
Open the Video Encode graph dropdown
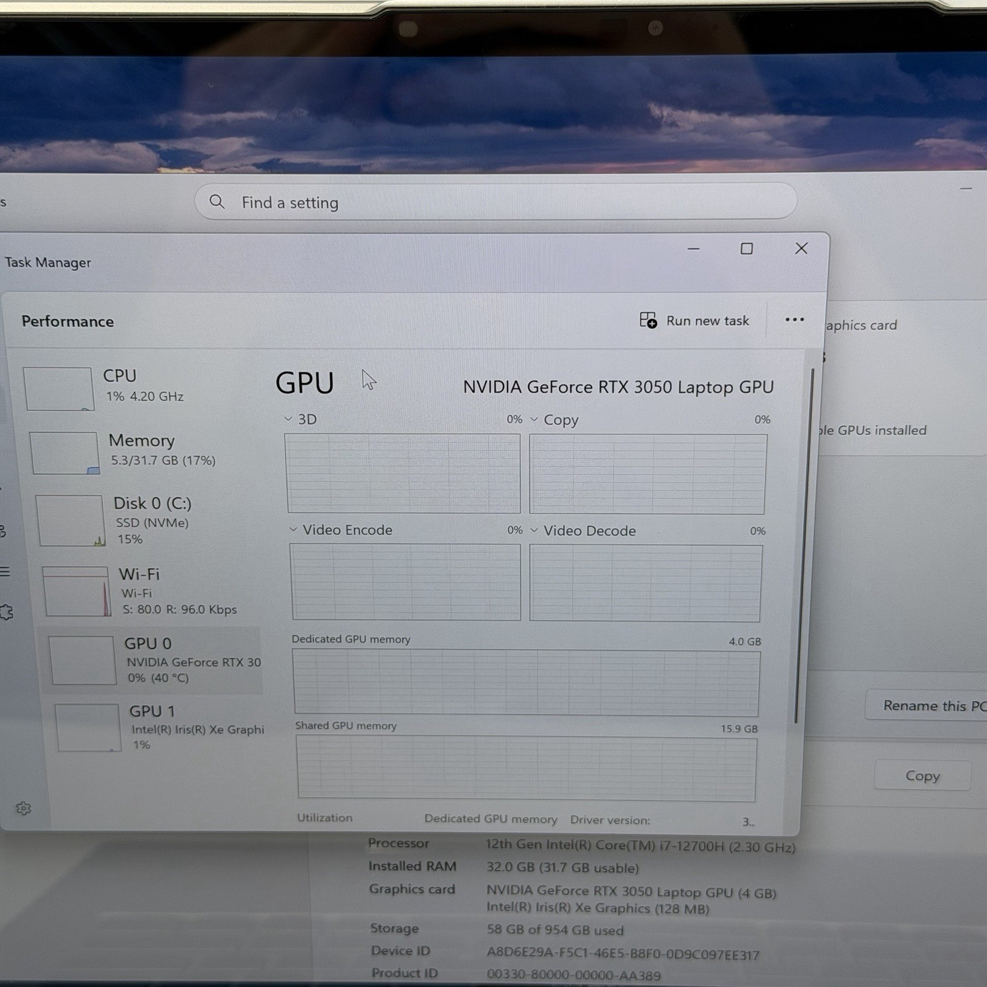[294, 530]
